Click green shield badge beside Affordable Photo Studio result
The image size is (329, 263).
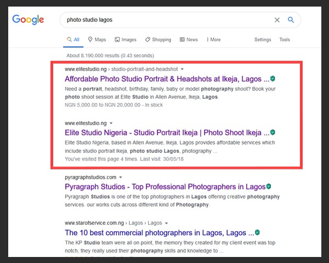point(273,79)
